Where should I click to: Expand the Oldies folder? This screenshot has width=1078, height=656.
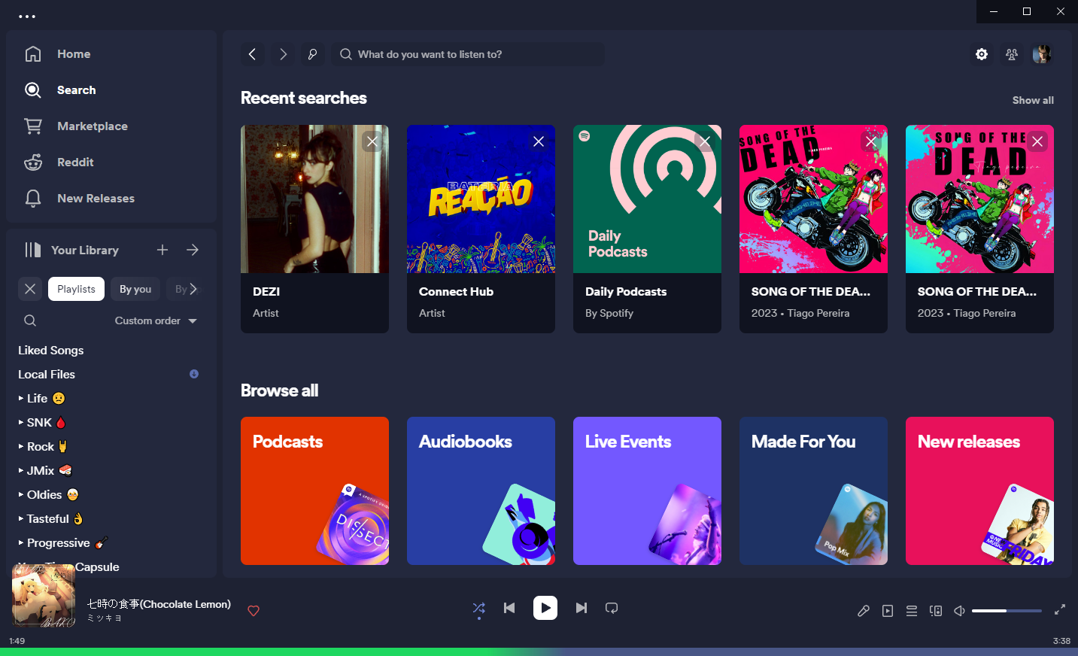coord(21,494)
